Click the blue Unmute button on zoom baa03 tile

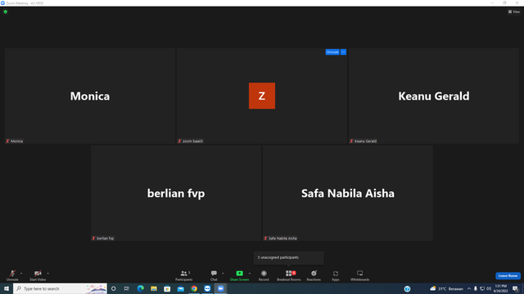tap(332, 52)
